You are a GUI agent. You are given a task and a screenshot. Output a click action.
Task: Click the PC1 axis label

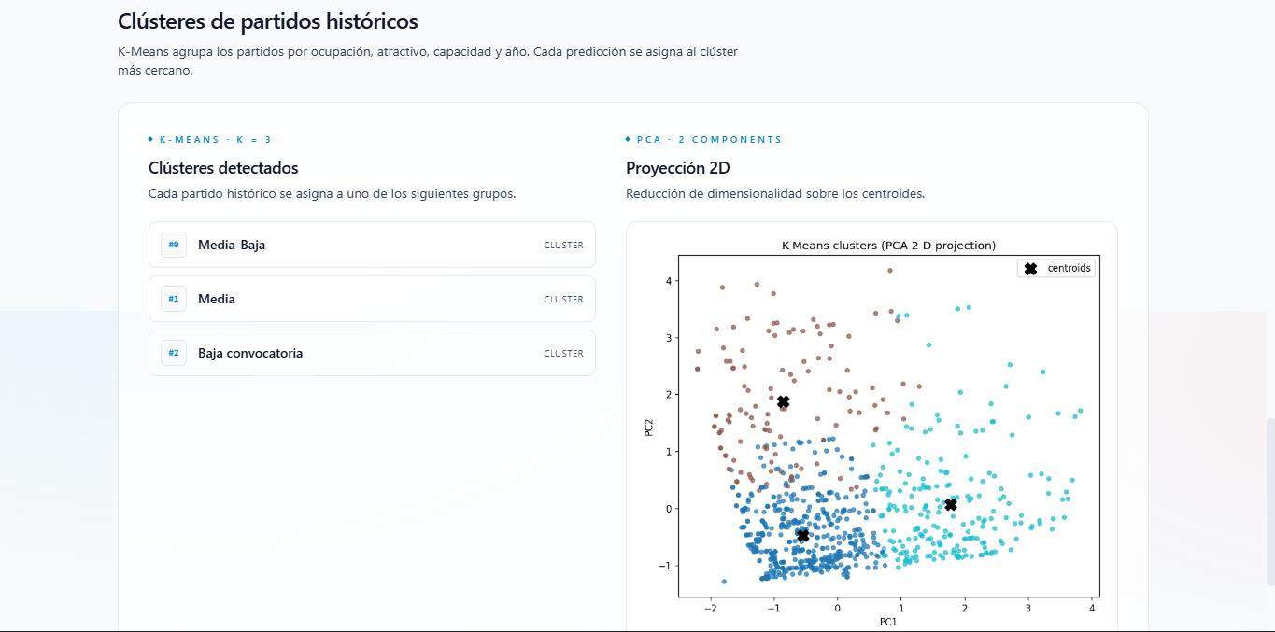(888, 622)
